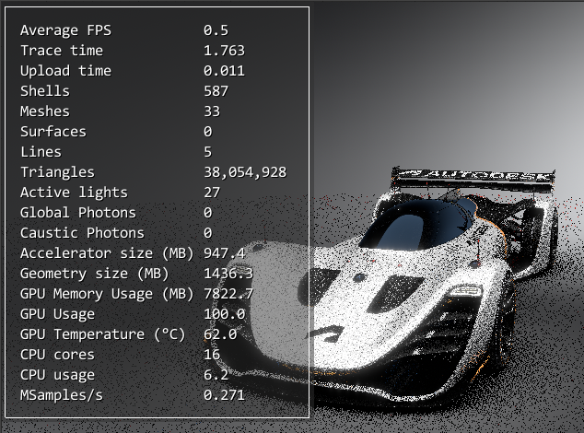Select the GPU Usage label

point(57,314)
